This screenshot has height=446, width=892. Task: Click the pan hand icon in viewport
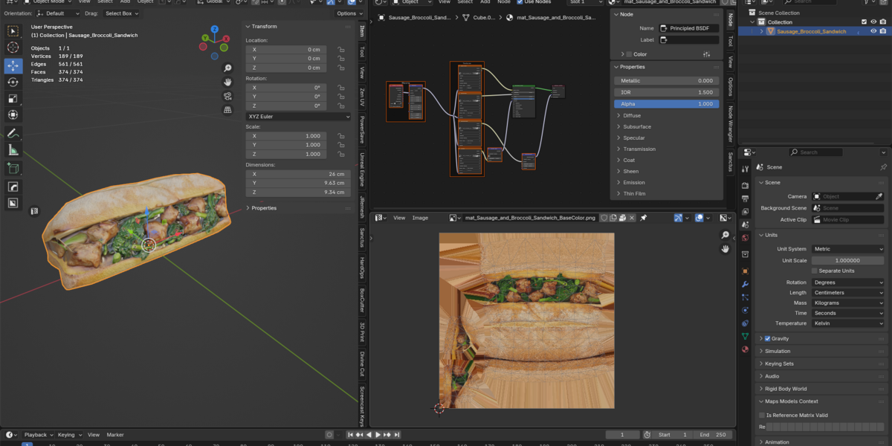227,82
